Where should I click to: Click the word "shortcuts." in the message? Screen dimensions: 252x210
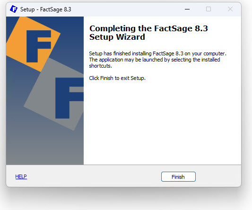coord(100,66)
